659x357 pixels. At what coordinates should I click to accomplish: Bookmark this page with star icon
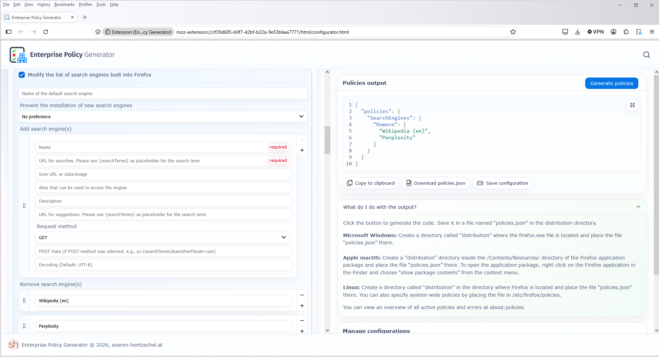point(513,32)
